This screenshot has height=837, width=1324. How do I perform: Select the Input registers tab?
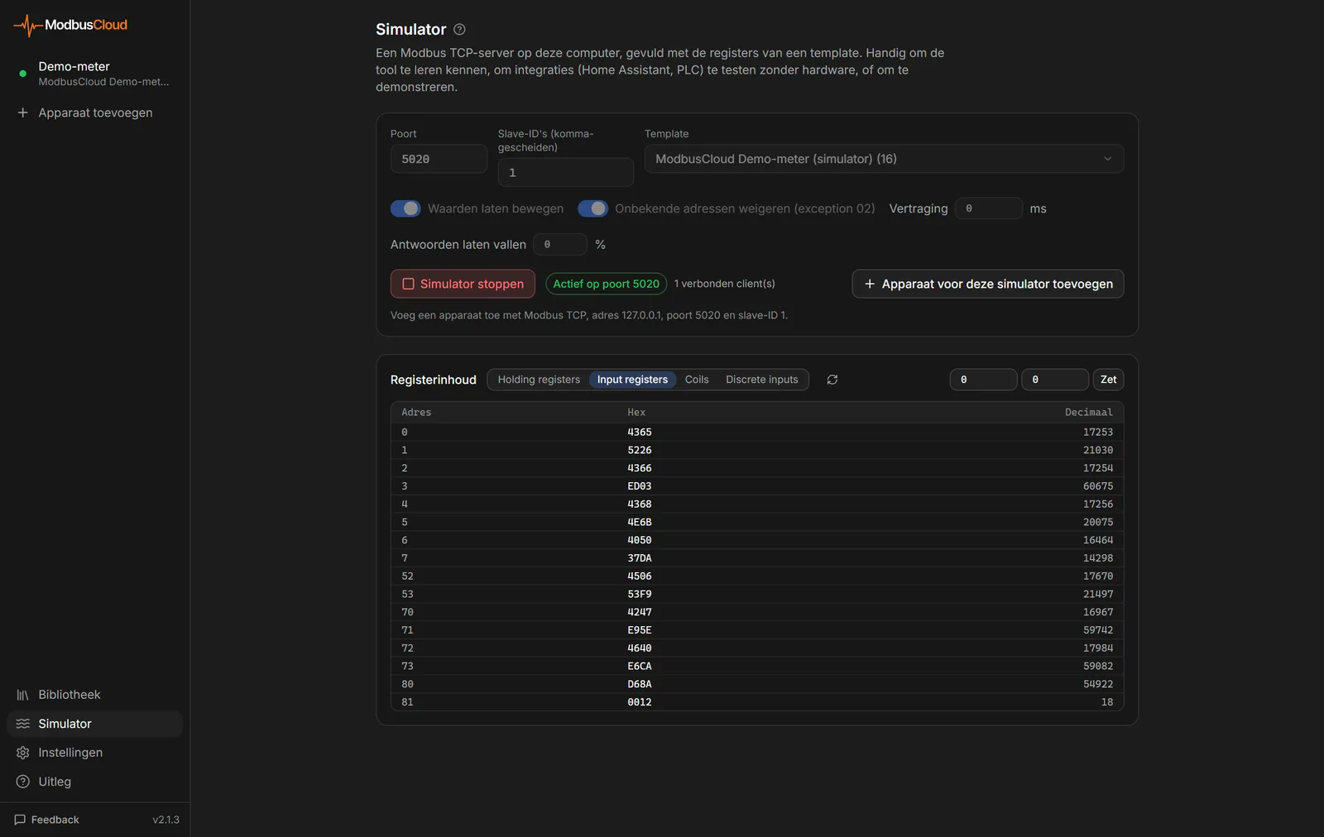point(632,380)
